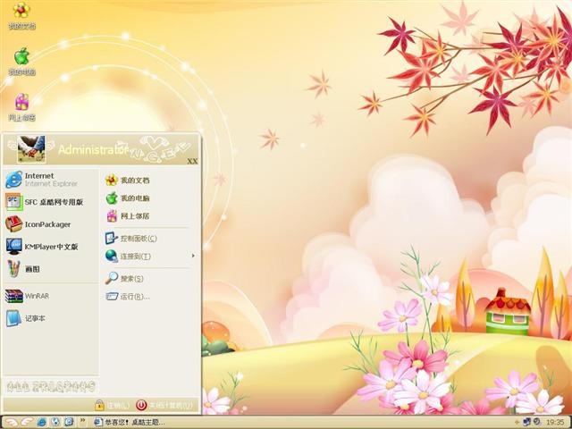Open the flower 我的文档 desktop icon
The width and height of the screenshot is (572, 429).
[x=21, y=15]
